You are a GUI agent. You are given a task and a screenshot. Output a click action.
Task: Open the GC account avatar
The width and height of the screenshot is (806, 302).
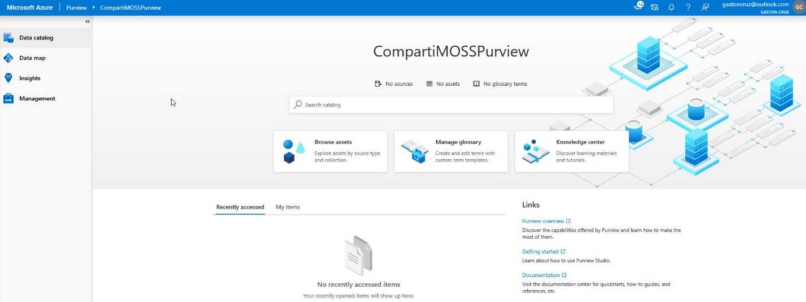click(798, 7)
